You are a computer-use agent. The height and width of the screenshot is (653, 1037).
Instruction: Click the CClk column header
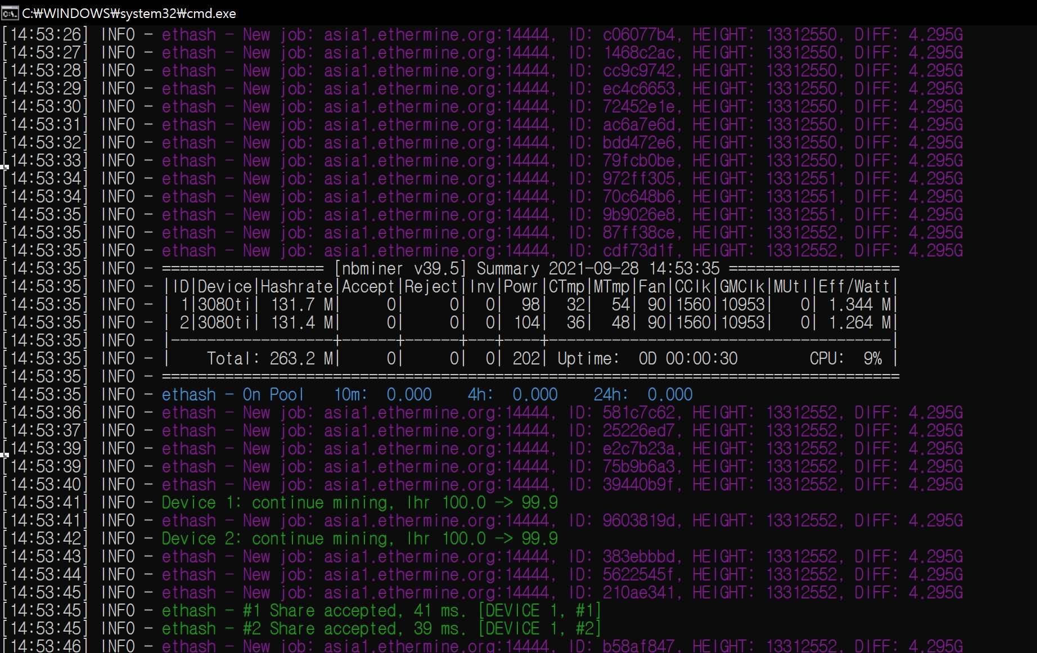pyautogui.click(x=692, y=287)
